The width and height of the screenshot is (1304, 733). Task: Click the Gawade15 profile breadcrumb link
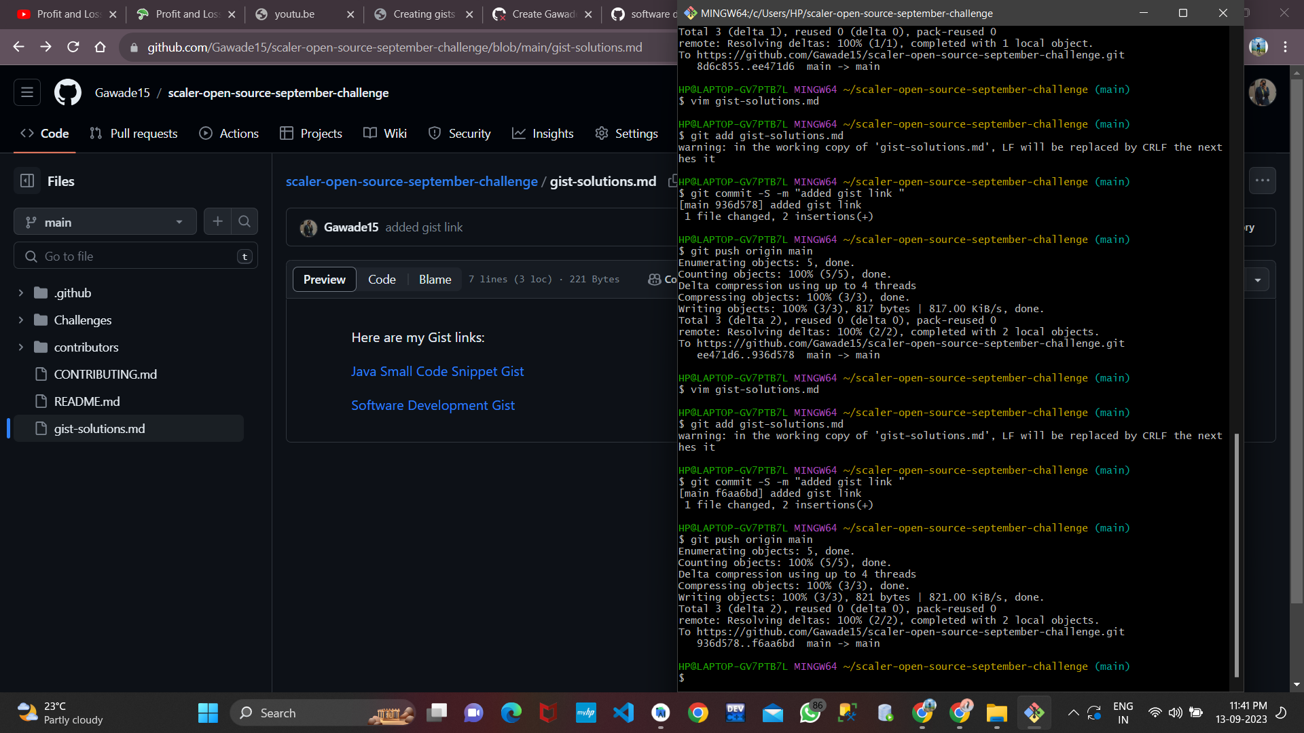[x=122, y=92]
